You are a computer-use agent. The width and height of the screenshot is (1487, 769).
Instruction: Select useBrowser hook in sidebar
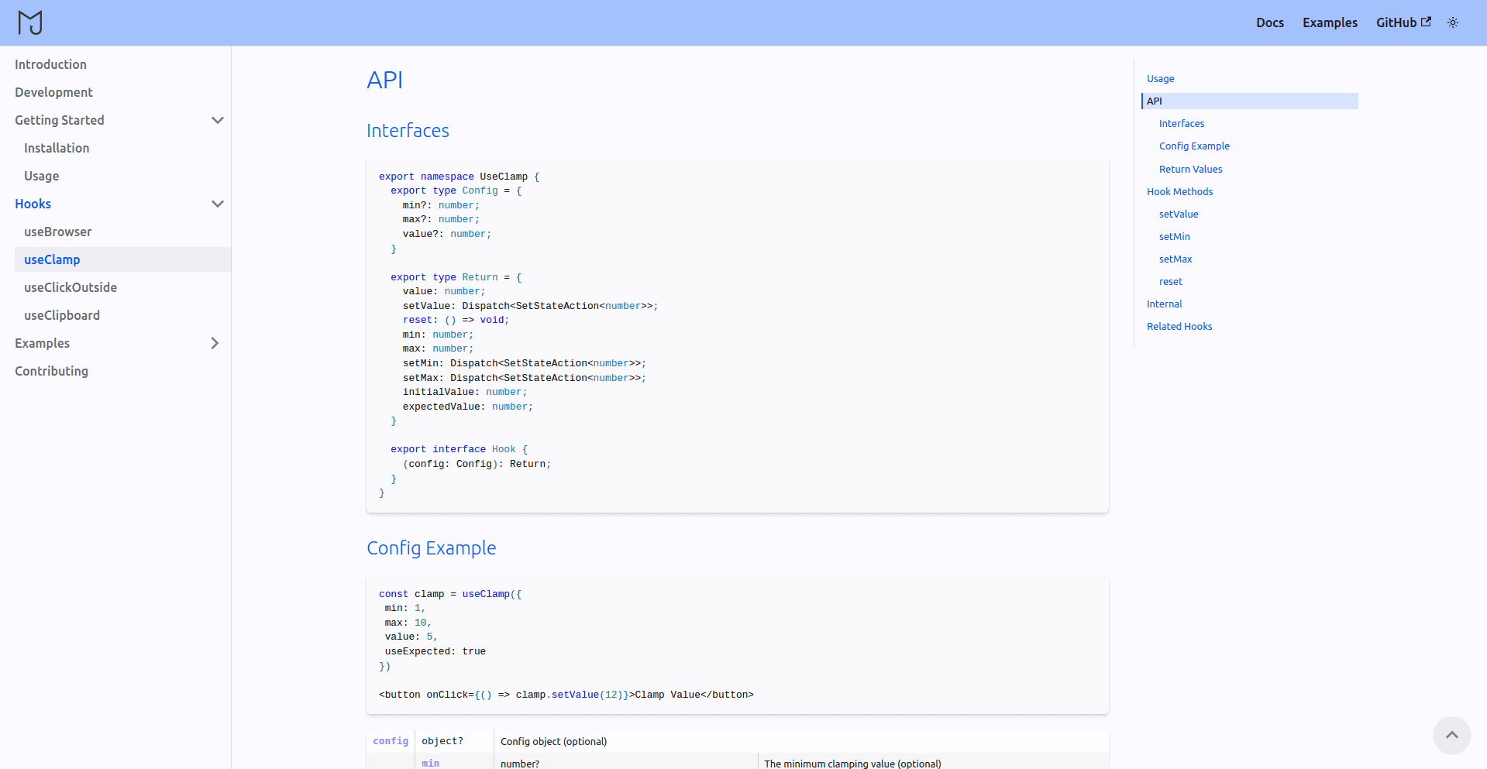(57, 232)
